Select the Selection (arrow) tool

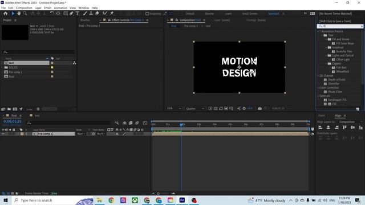(x=13, y=14)
